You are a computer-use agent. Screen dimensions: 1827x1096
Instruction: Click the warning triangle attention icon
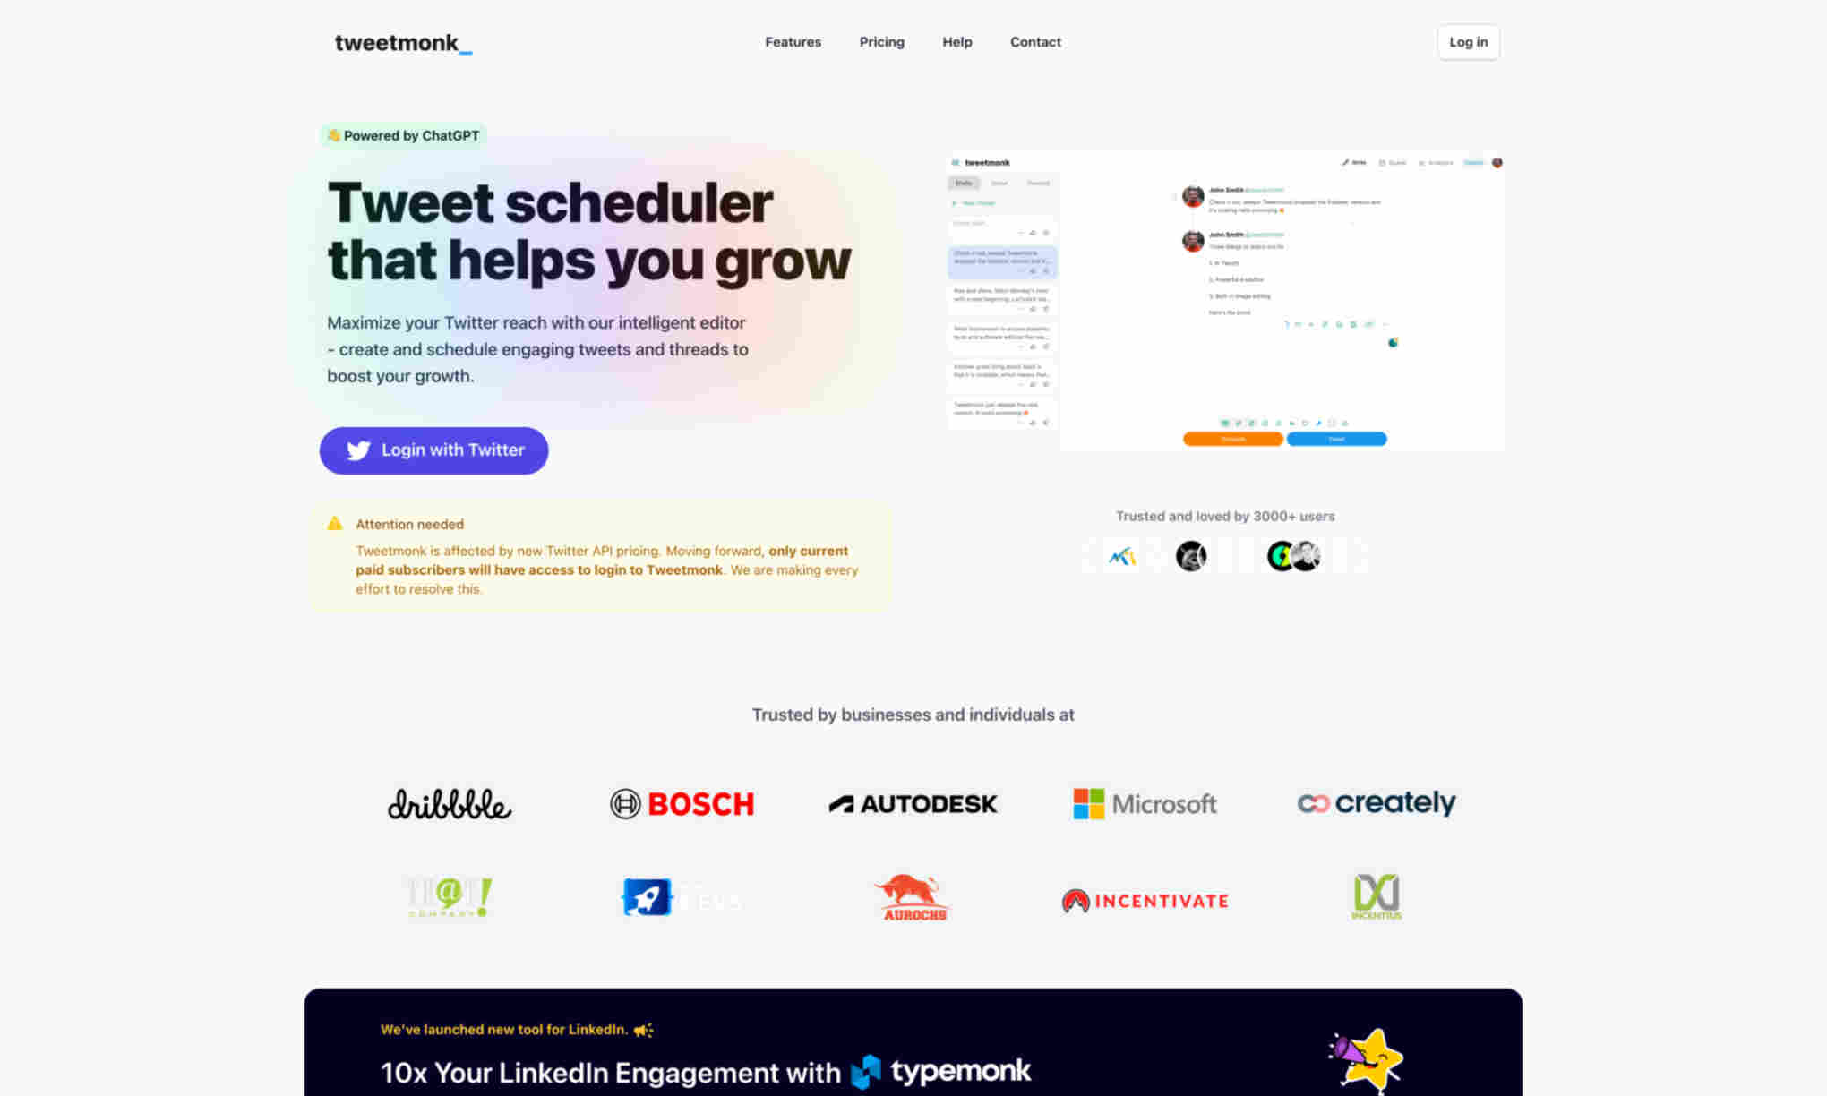(333, 523)
